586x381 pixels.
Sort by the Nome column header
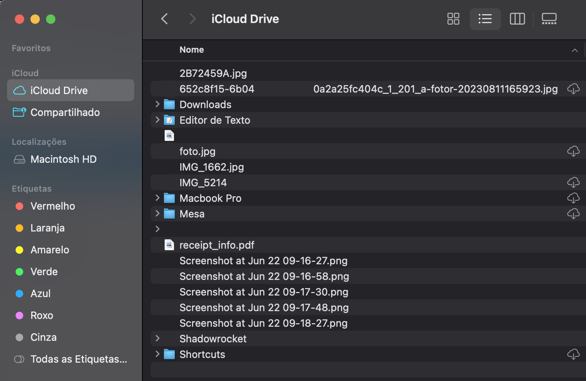click(x=192, y=50)
